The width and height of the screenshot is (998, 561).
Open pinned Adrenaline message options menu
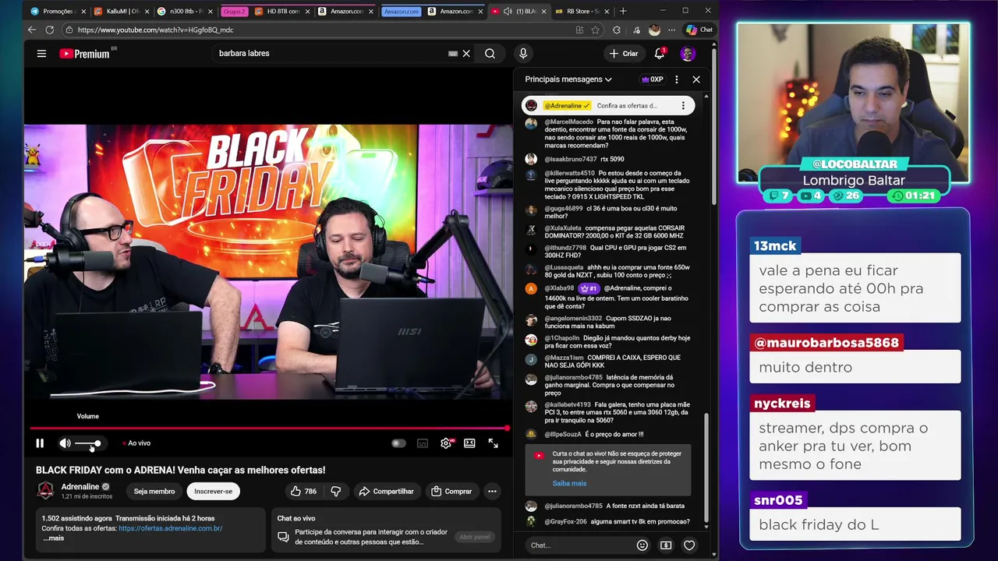tap(683, 106)
